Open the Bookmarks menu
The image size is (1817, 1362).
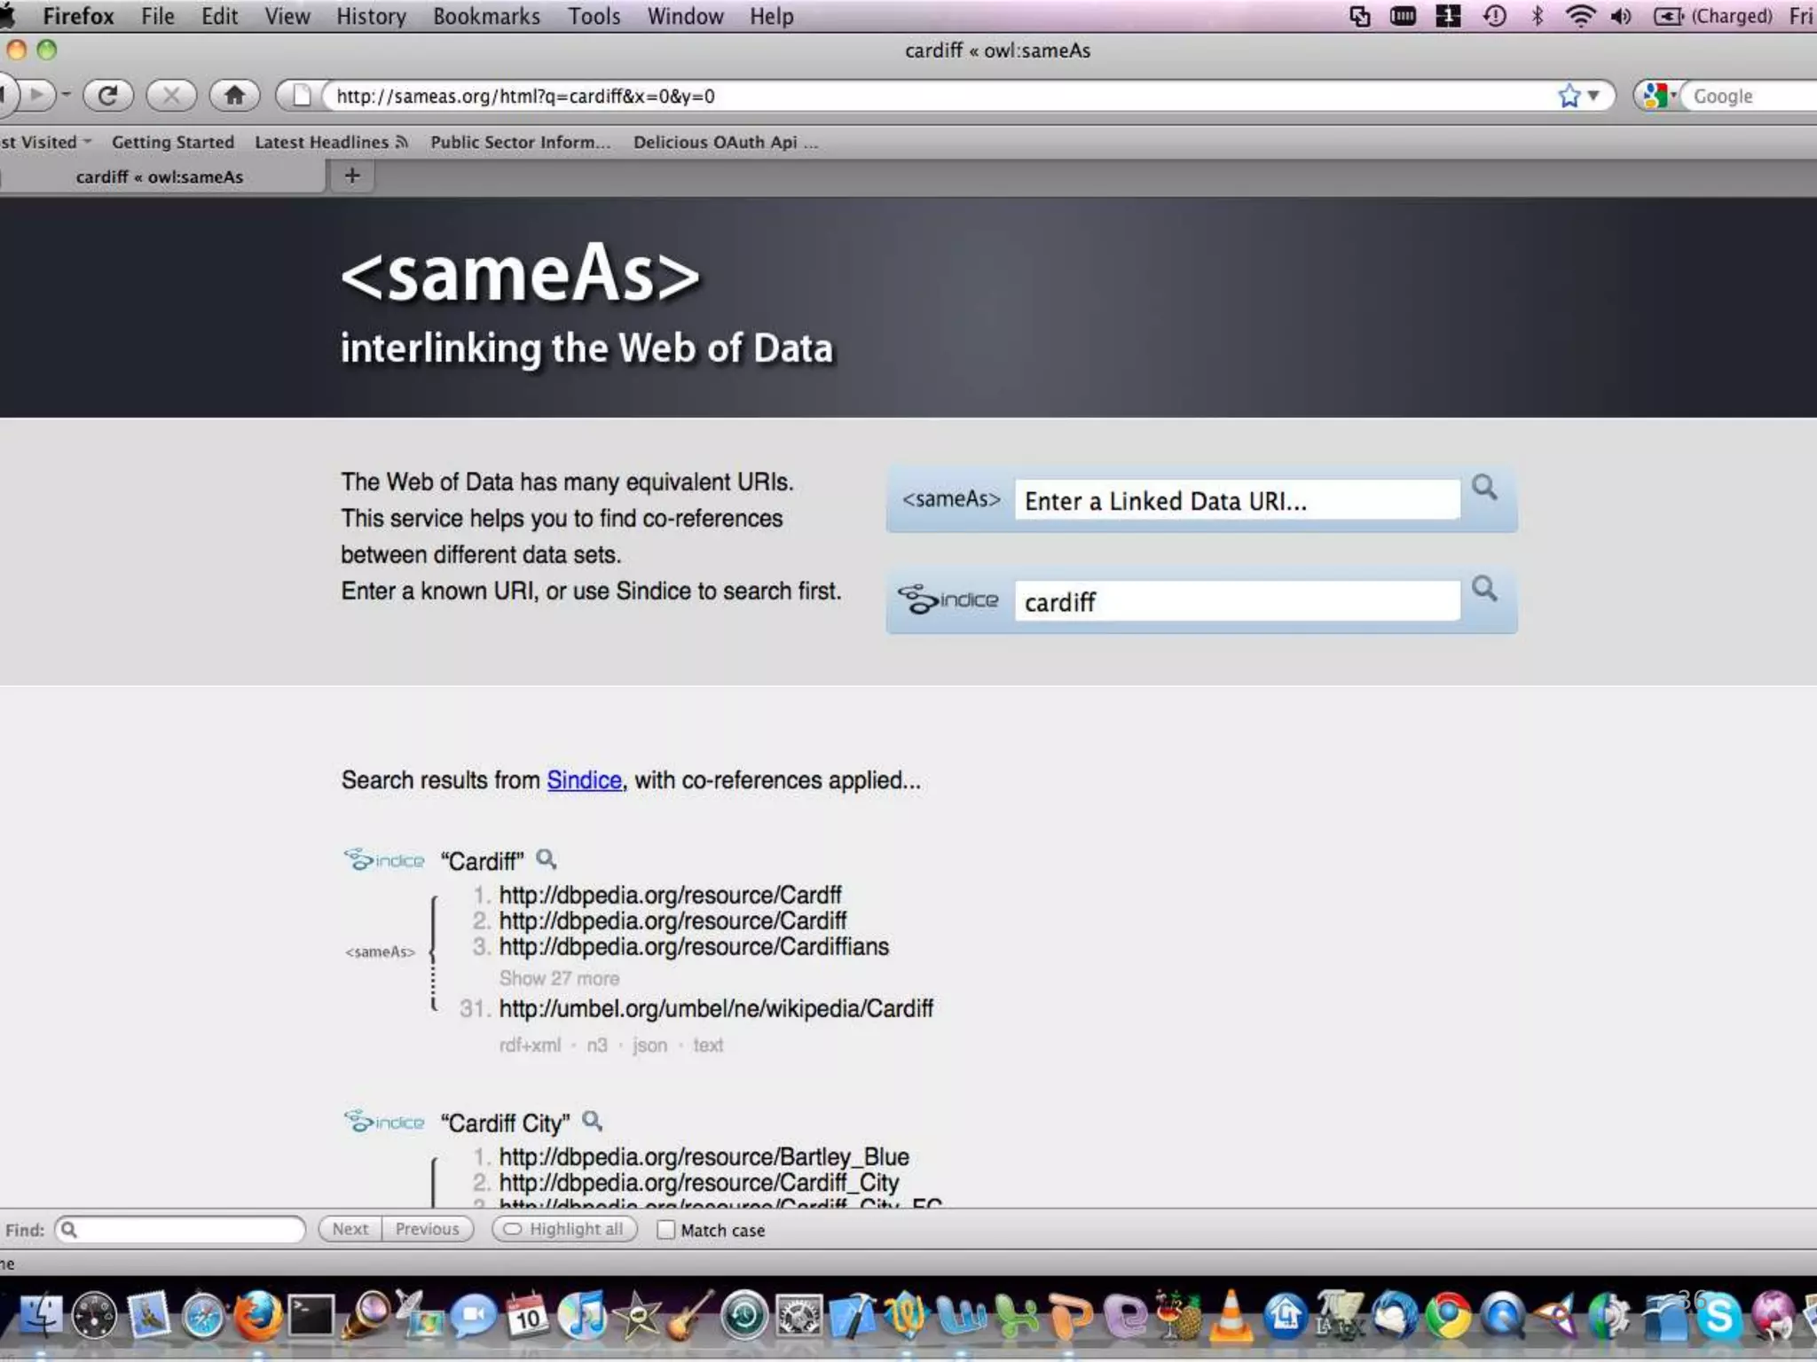[x=486, y=16]
